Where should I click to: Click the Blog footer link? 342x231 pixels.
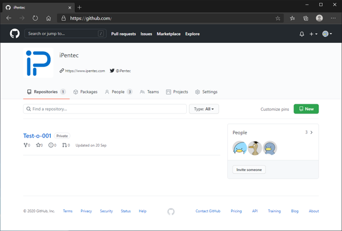click(295, 211)
